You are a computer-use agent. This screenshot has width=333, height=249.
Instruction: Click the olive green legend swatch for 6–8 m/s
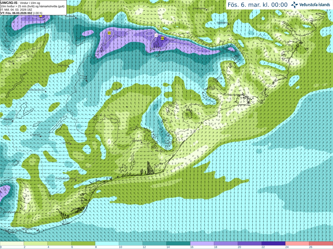tap(83, 244)
